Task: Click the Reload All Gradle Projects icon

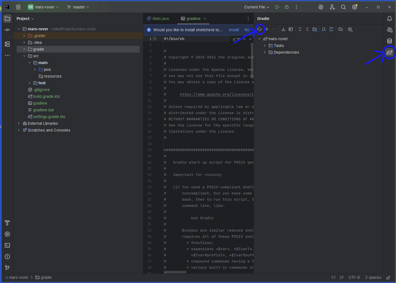Action: click(259, 29)
